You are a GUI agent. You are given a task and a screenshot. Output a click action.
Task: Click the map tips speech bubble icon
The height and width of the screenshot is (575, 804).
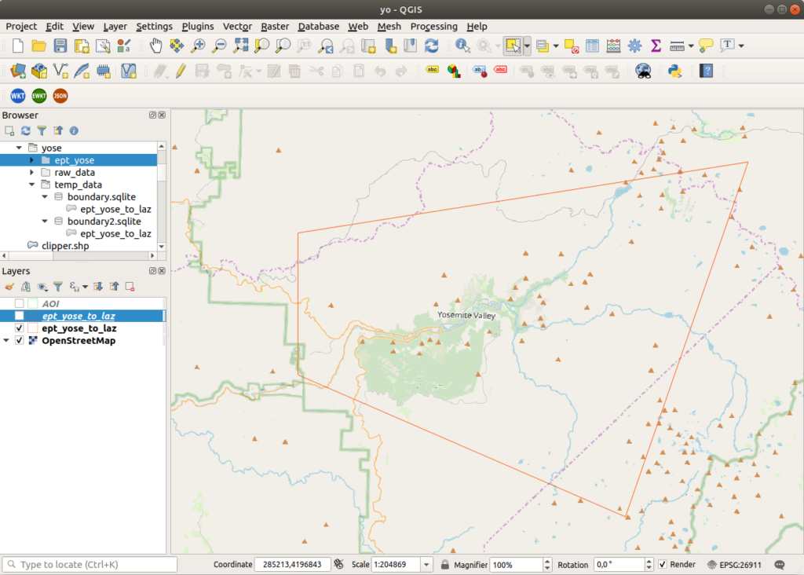point(706,46)
